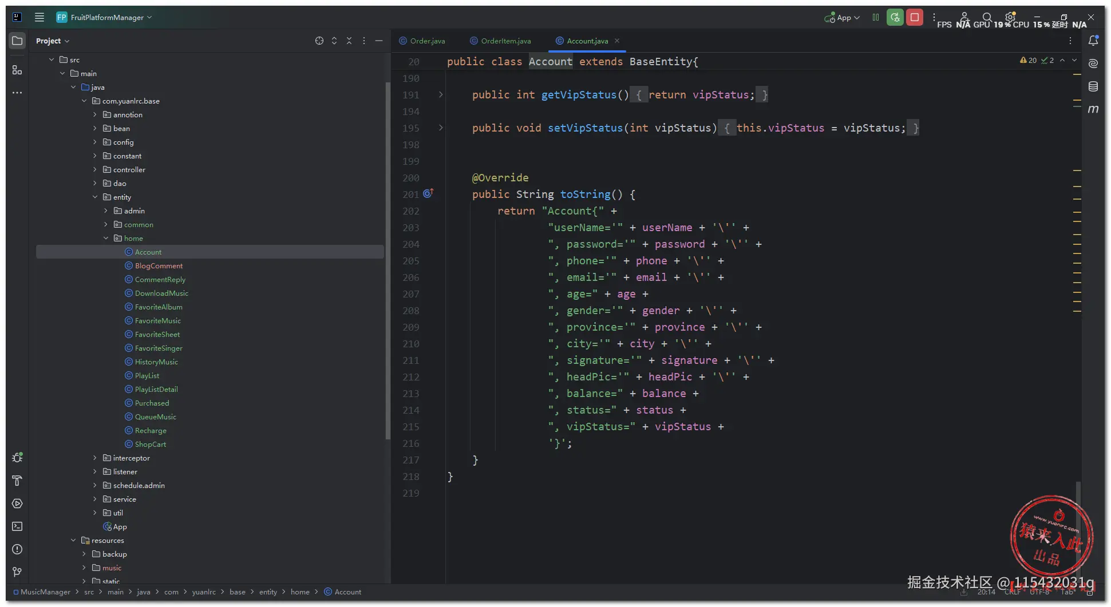
Task: Open the Structure tool window
Action: [x=17, y=70]
